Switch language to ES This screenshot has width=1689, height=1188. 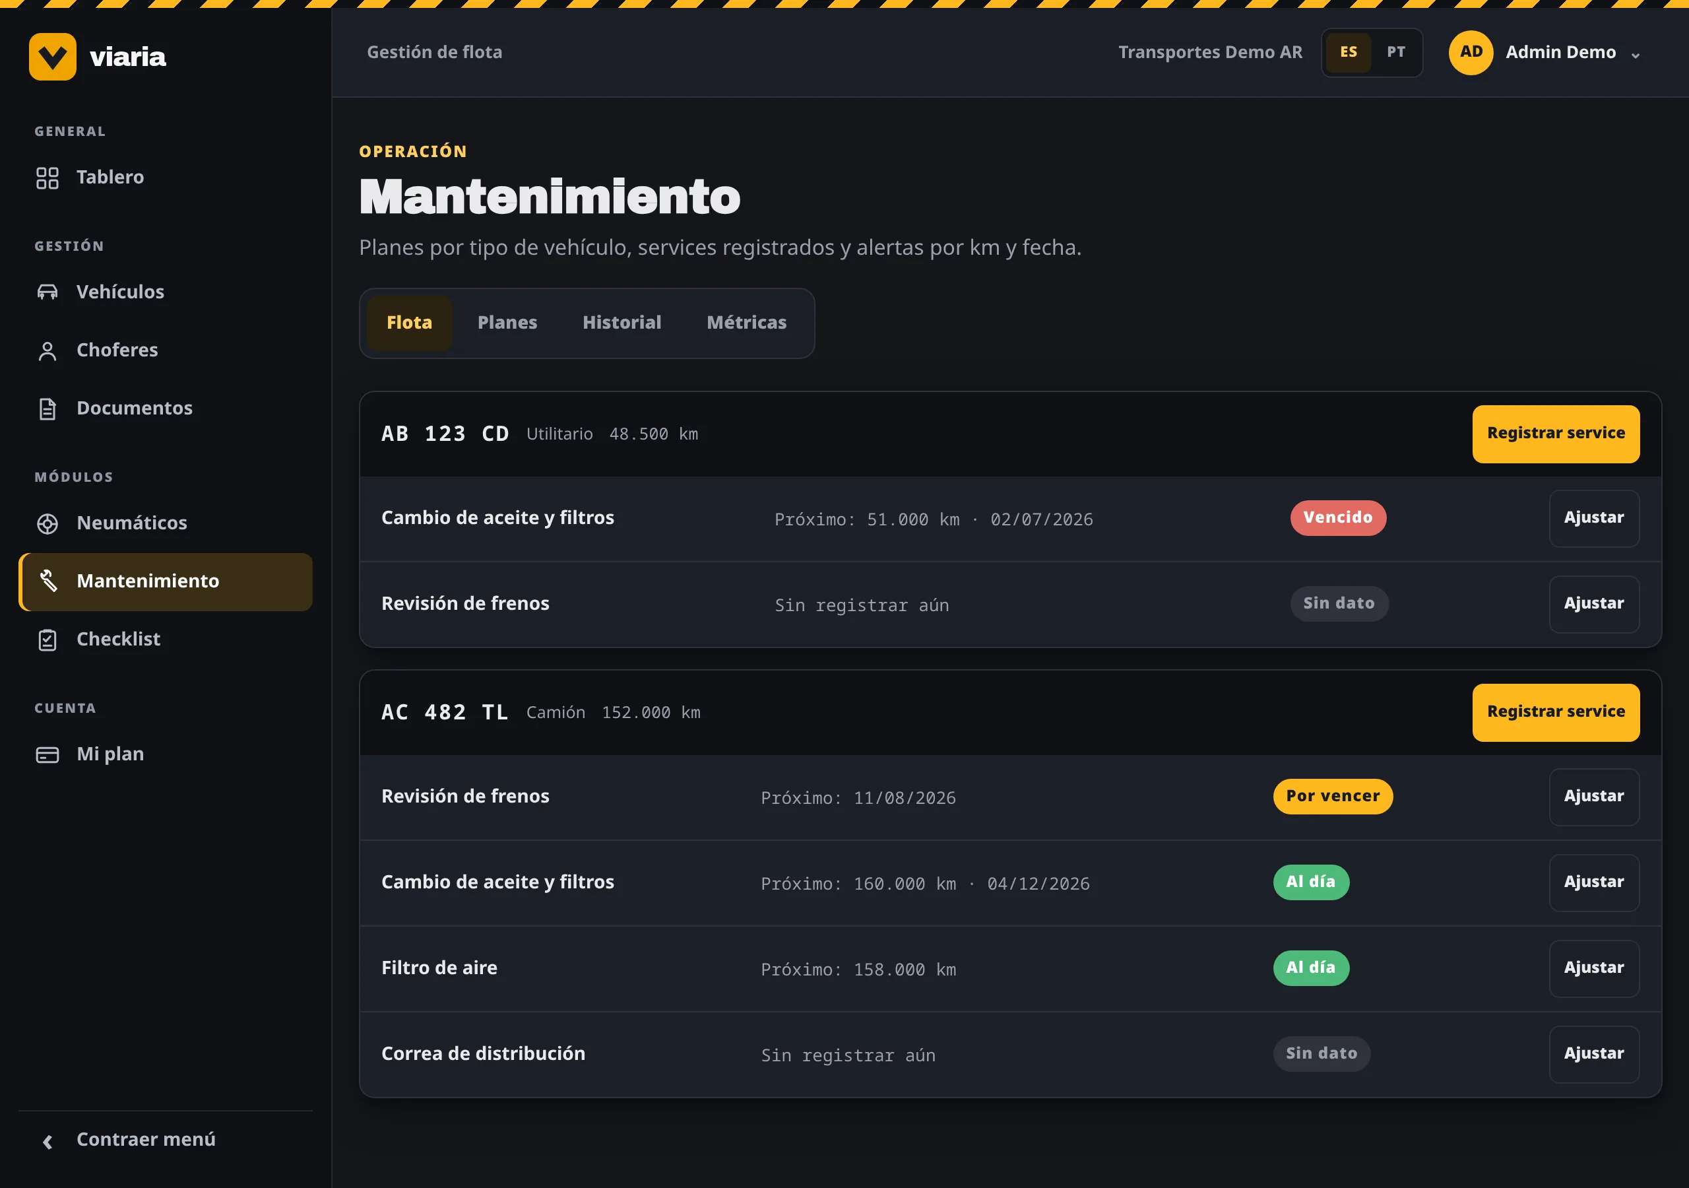click(x=1349, y=52)
